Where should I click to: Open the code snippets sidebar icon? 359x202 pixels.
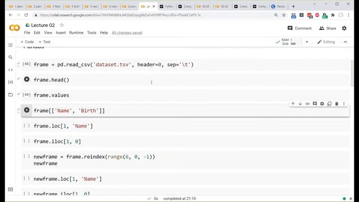[x=11, y=70]
